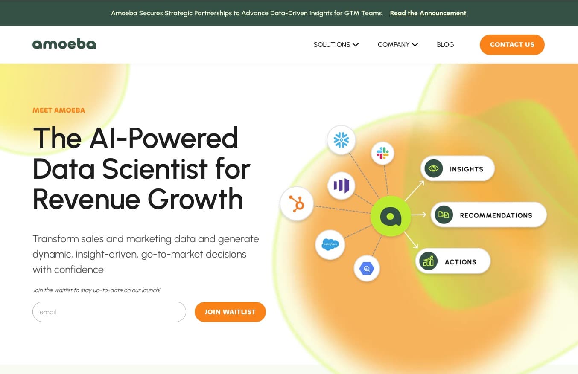
Task: Open the Company dropdown menu
Action: coord(397,45)
